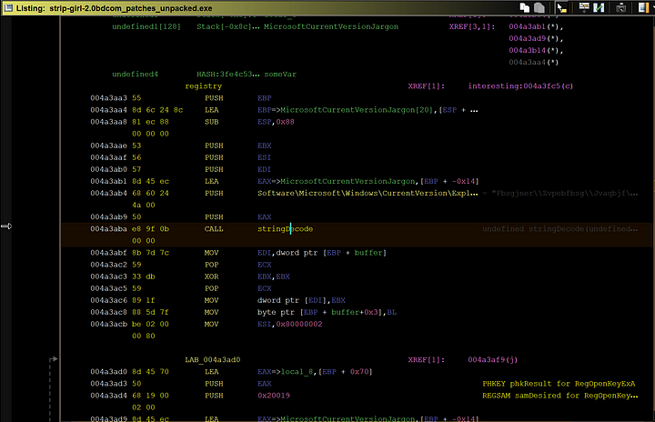
Task: Click the address 004a3ad0
Action: pyautogui.click(x=108, y=372)
